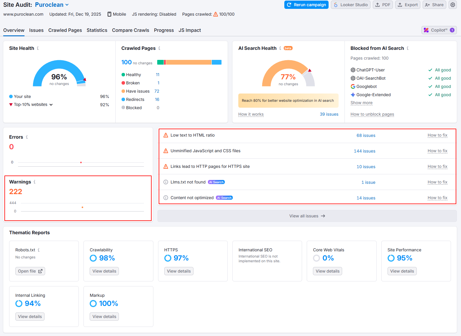
Task: Click the Warnings info icon
Action: (x=35, y=182)
